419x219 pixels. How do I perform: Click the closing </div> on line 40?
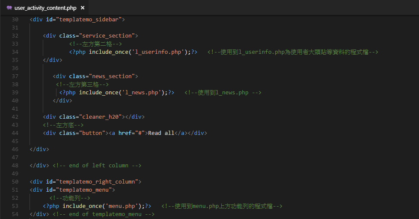62,100
